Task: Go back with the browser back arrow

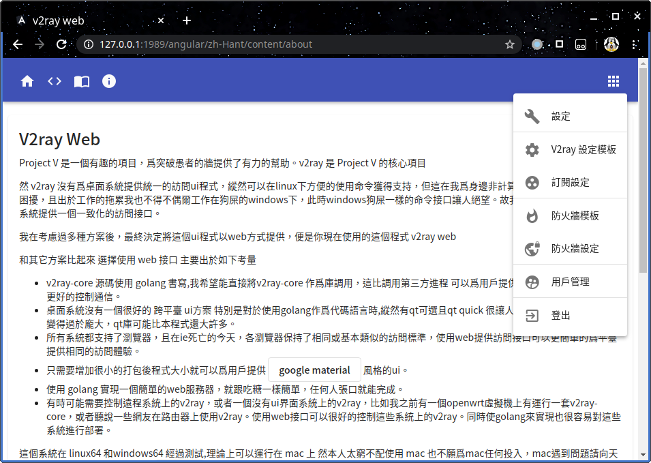Action: [18, 44]
